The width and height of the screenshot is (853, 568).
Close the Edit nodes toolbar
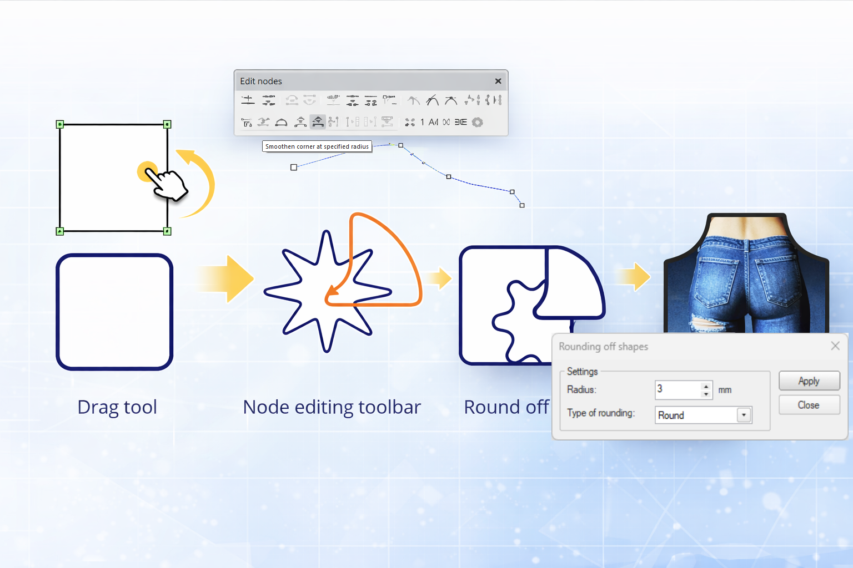(498, 81)
